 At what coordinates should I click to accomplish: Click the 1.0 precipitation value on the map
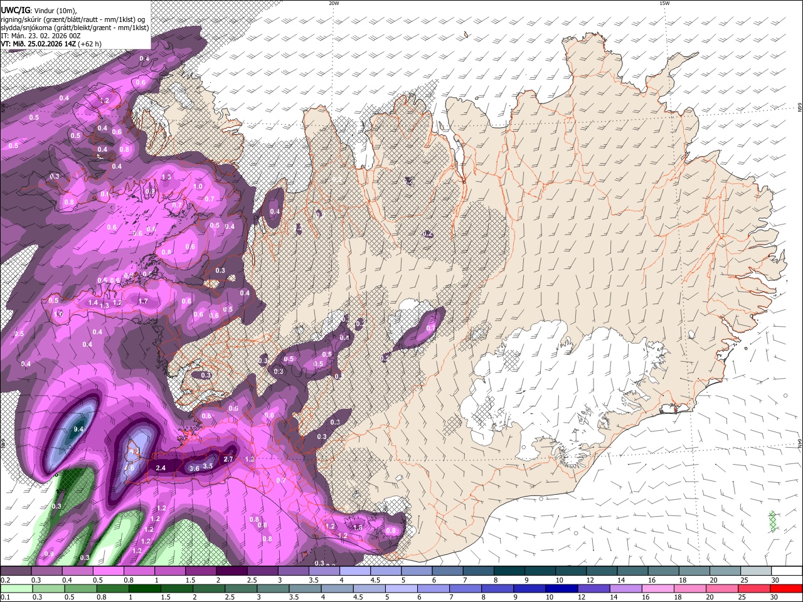198,186
